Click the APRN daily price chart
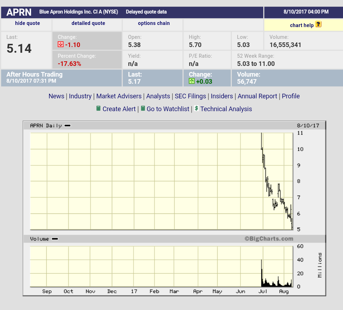Image resolution: width=343 pixels, height=310 pixels. (161, 181)
